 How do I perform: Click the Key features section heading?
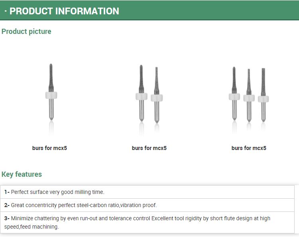tap(22, 174)
